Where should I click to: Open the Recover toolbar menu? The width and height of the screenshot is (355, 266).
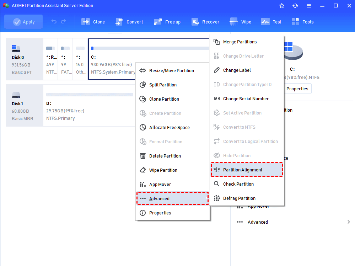(x=205, y=22)
